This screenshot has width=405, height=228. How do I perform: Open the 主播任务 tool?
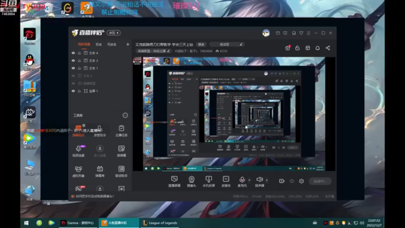tap(121, 131)
